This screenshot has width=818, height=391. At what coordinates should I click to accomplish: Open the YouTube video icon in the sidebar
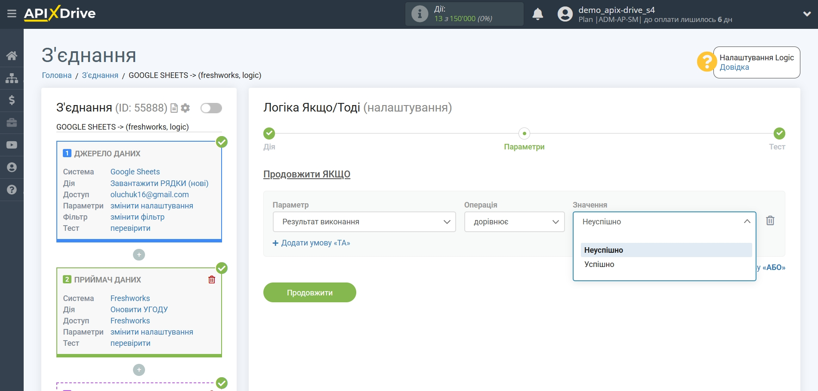[x=12, y=145]
